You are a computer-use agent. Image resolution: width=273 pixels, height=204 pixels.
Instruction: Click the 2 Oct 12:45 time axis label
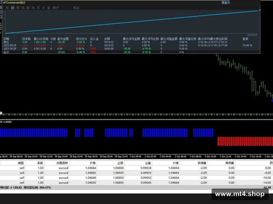point(226,156)
